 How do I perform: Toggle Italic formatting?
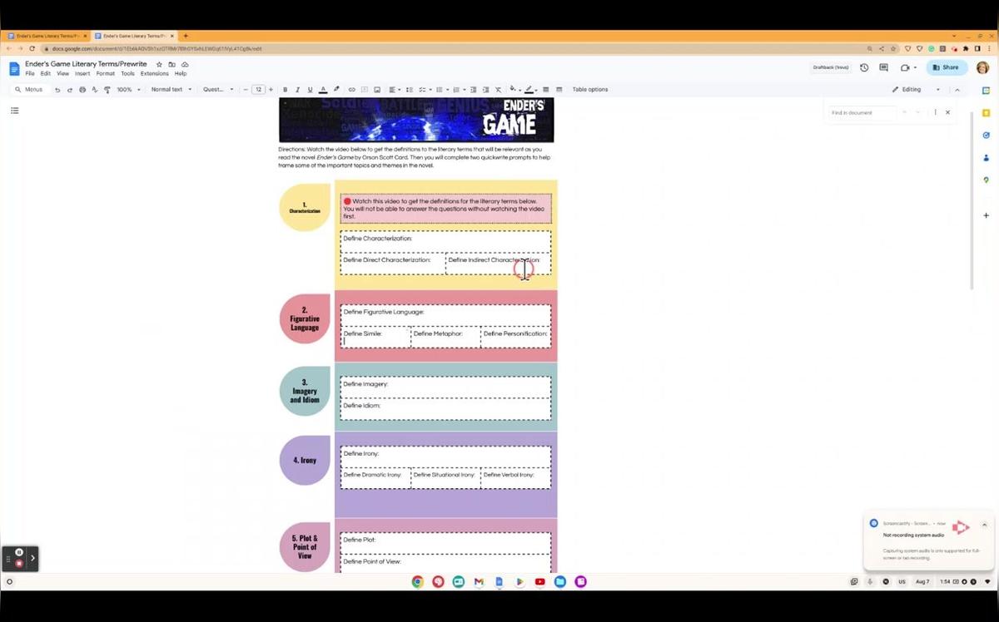[297, 90]
